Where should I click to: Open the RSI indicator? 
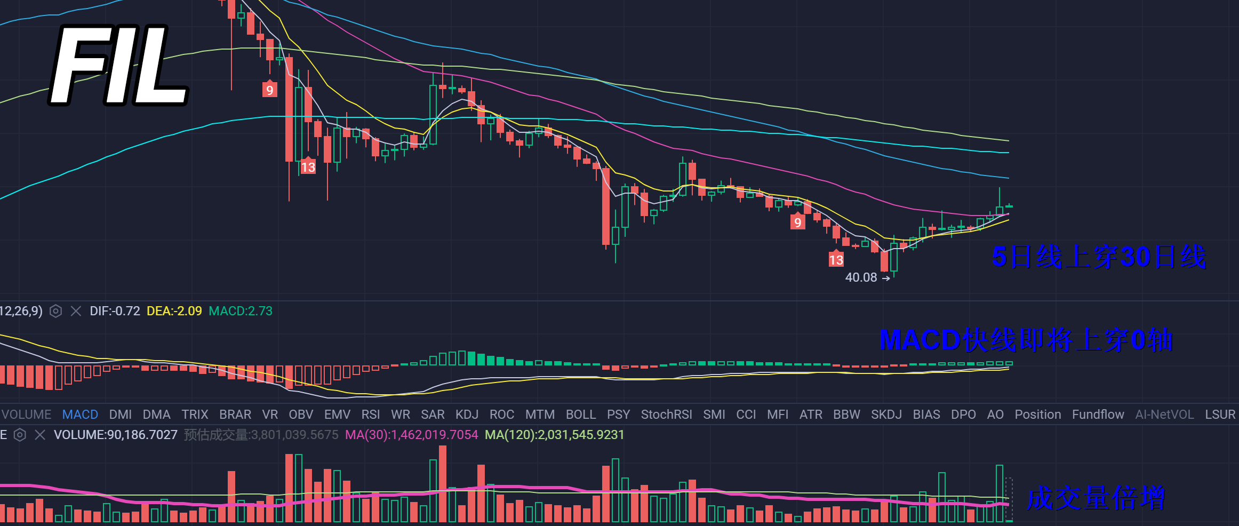point(371,415)
